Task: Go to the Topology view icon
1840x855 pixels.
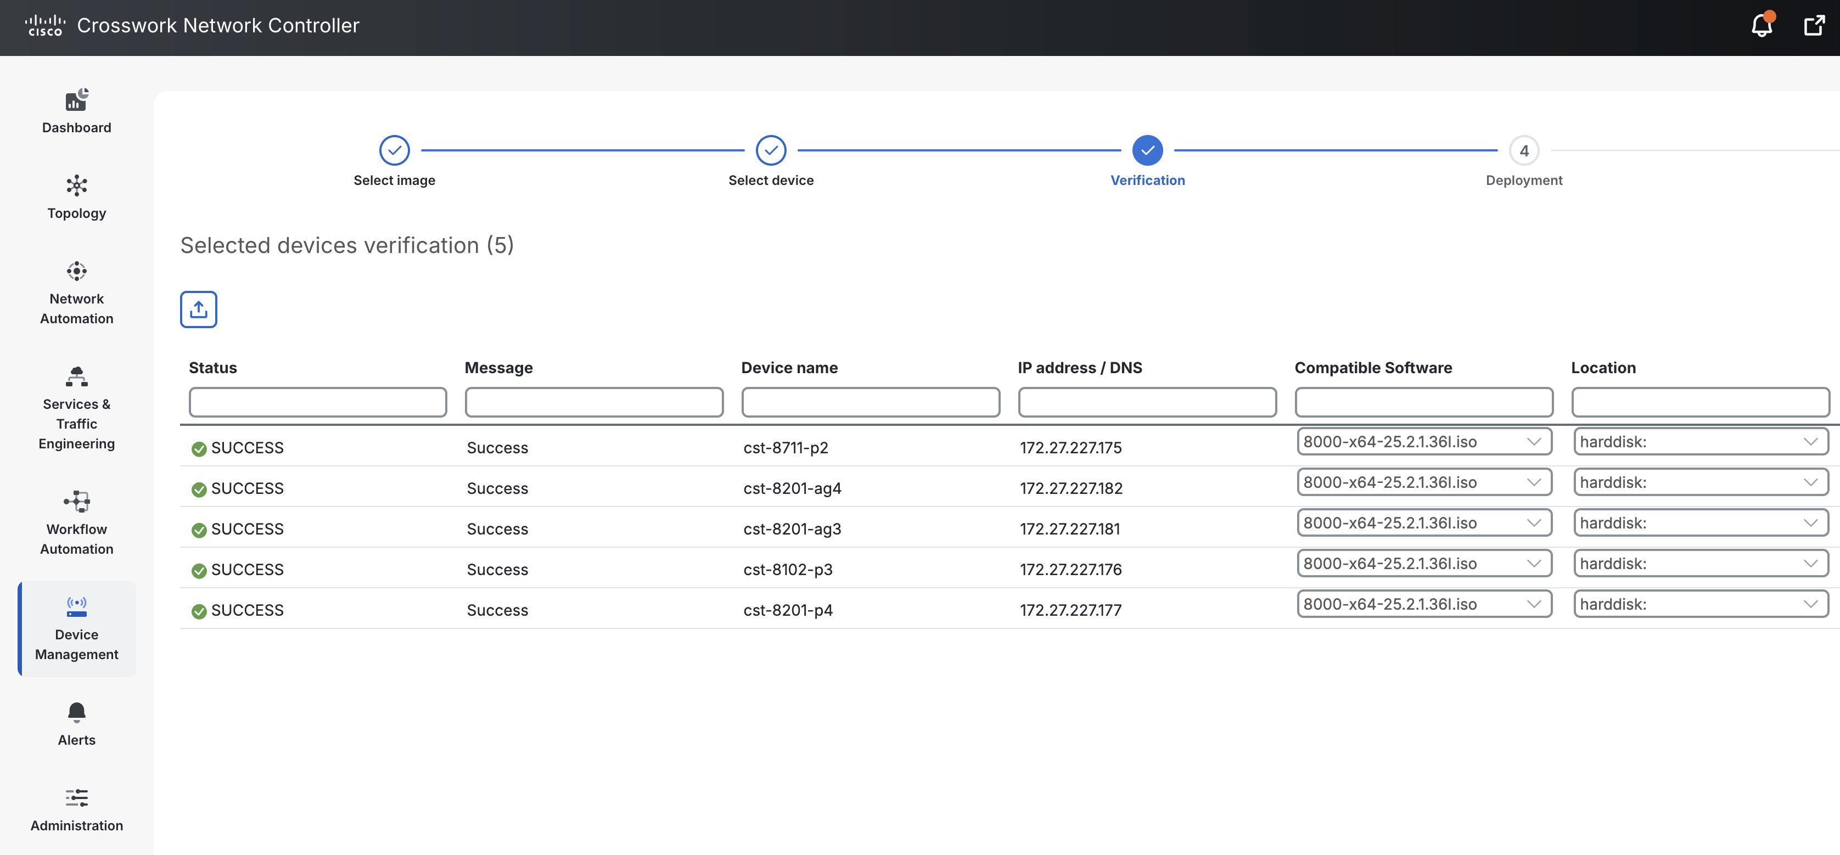Action: click(x=76, y=185)
